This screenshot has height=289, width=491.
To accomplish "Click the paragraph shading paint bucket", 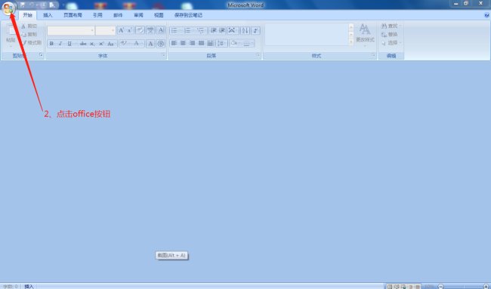I will coord(233,43).
